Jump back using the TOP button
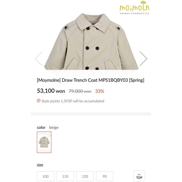182x182 pixels. tap(139, 176)
